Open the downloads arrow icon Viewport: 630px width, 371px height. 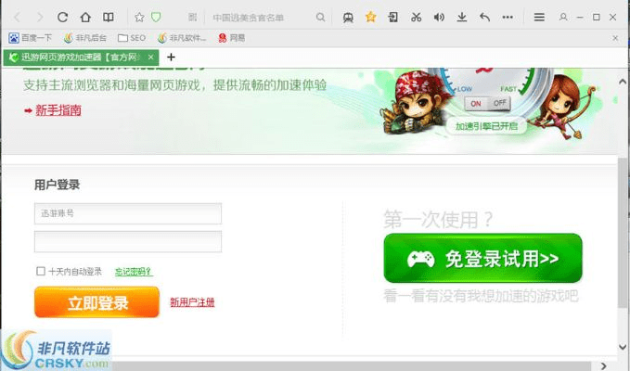pos(461,17)
